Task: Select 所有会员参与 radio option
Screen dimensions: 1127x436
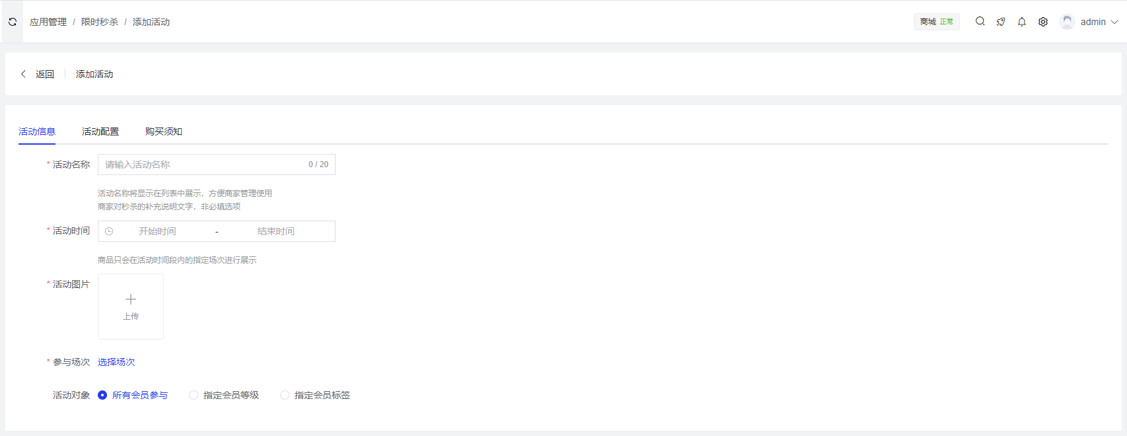Action: pos(102,395)
